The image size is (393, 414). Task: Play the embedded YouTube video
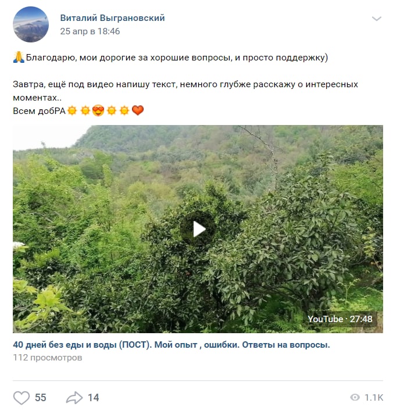[198, 229]
